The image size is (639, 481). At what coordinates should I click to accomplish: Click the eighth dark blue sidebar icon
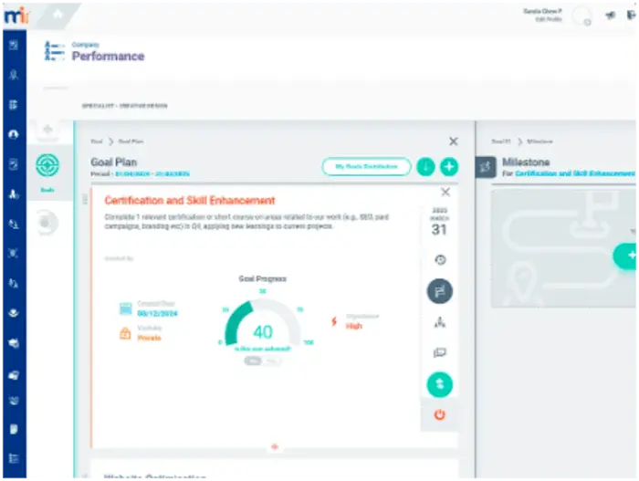click(x=14, y=253)
